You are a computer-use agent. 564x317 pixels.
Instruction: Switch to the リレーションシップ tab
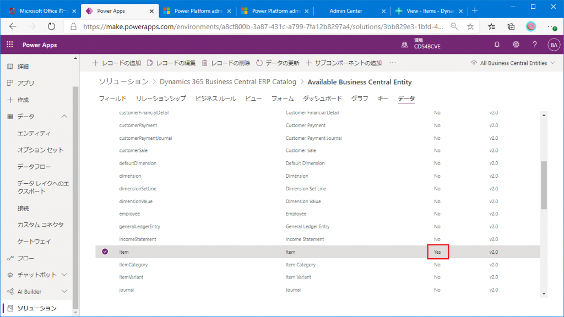161,99
